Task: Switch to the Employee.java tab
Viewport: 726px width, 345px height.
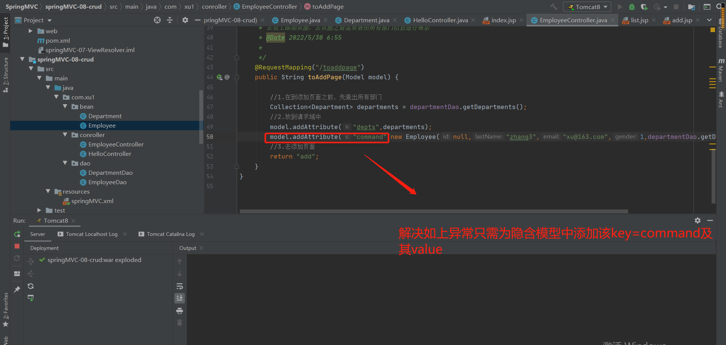Action: click(x=300, y=20)
